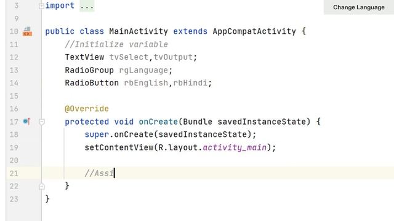Screen dimensions: 394x221
Task: Click the closing brace on line 23
Action: click(47, 199)
